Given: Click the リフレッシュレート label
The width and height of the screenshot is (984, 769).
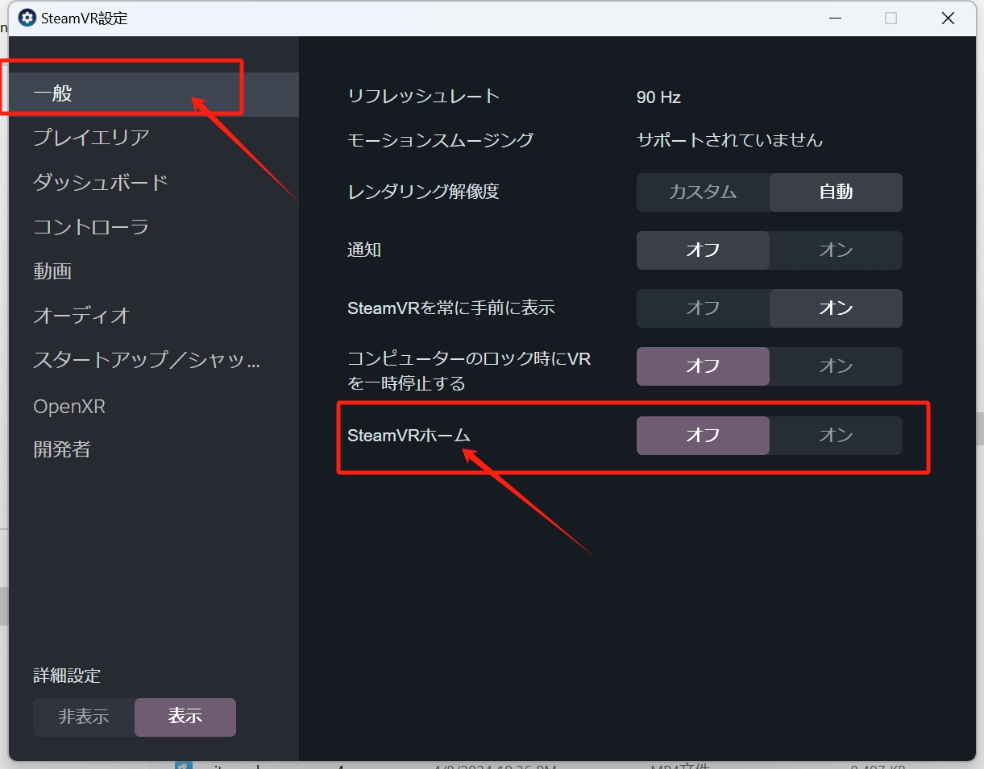Looking at the screenshot, I should (x=424, y=97).
